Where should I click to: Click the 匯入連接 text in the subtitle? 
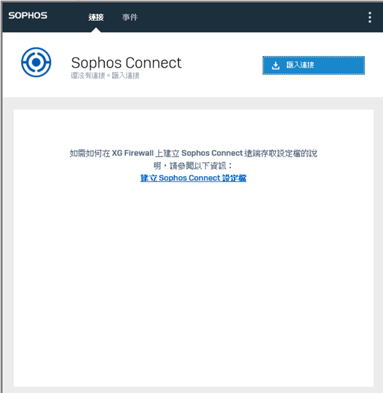[x=125, y=75]
